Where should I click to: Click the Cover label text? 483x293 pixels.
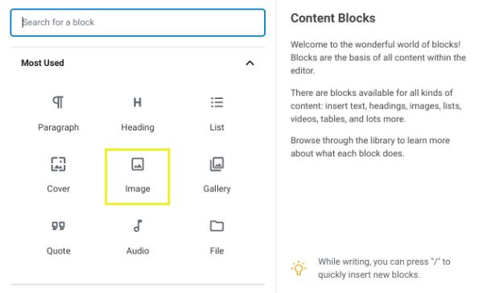coord(58,188)
